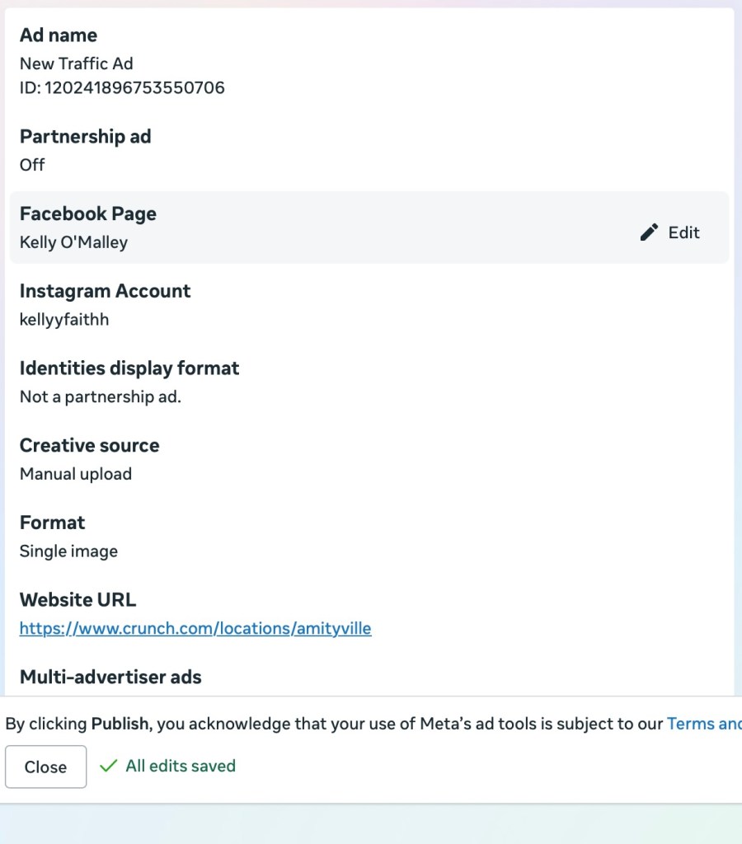Open the crunch.com Amityville website link
The image size is (742, 844).
pyautogui.click(x=195, y=629)
